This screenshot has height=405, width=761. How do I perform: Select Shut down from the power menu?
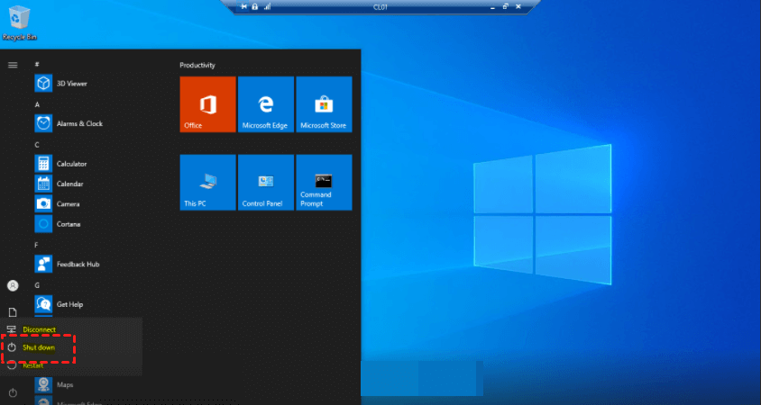[39, 347]
